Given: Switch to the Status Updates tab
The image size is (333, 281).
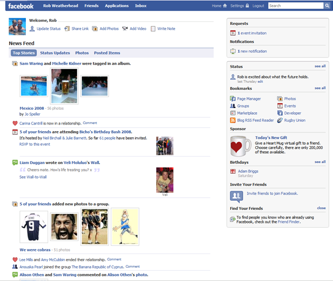Looking at the screenshot, I should tap(55, 53).
